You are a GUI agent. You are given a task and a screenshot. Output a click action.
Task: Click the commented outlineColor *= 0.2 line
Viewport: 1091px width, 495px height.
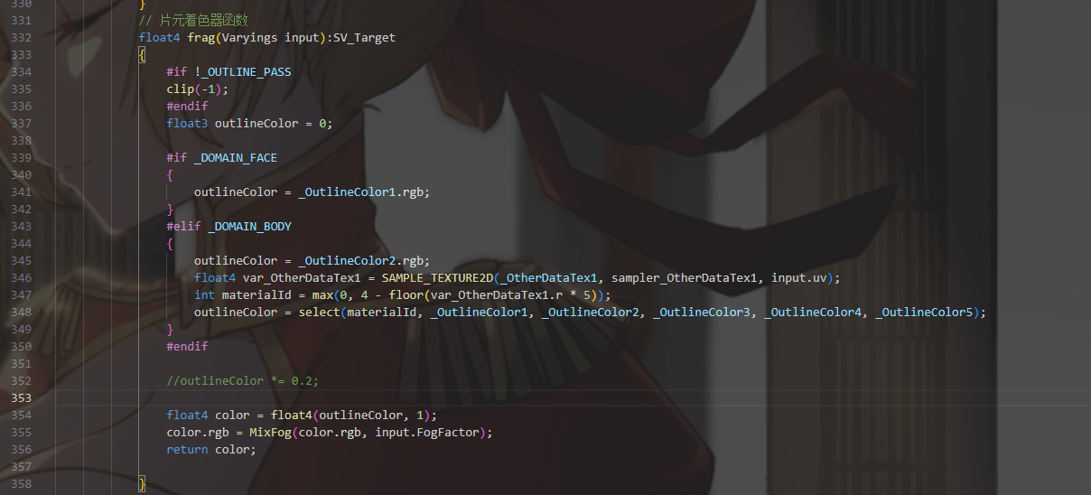coord(242,380)
